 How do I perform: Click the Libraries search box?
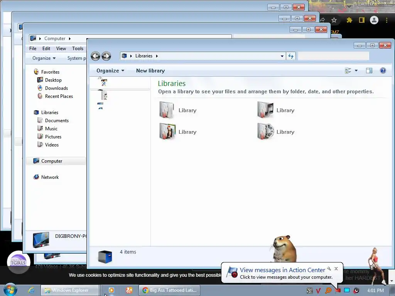[333, 56]
